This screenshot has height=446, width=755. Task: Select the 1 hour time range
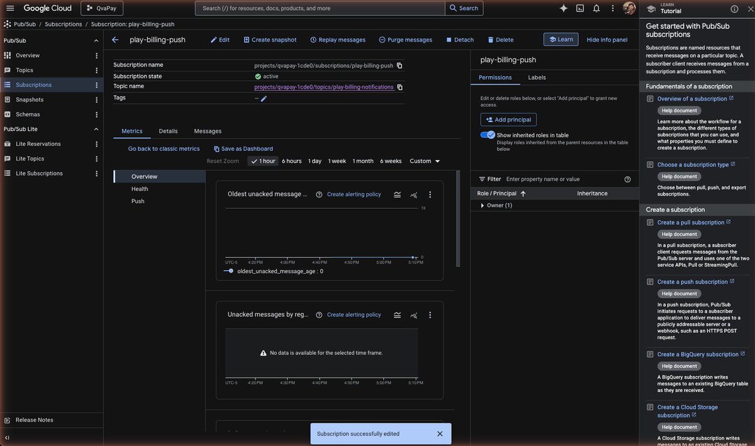[x=262, y=161]
